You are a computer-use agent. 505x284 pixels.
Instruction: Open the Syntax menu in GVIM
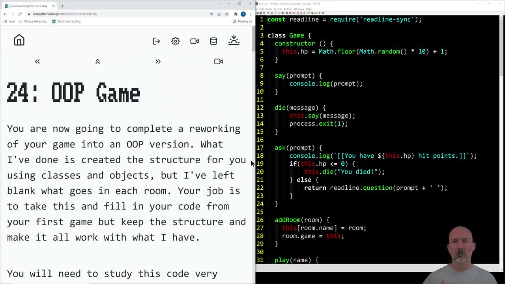click(x=278, y=9)
